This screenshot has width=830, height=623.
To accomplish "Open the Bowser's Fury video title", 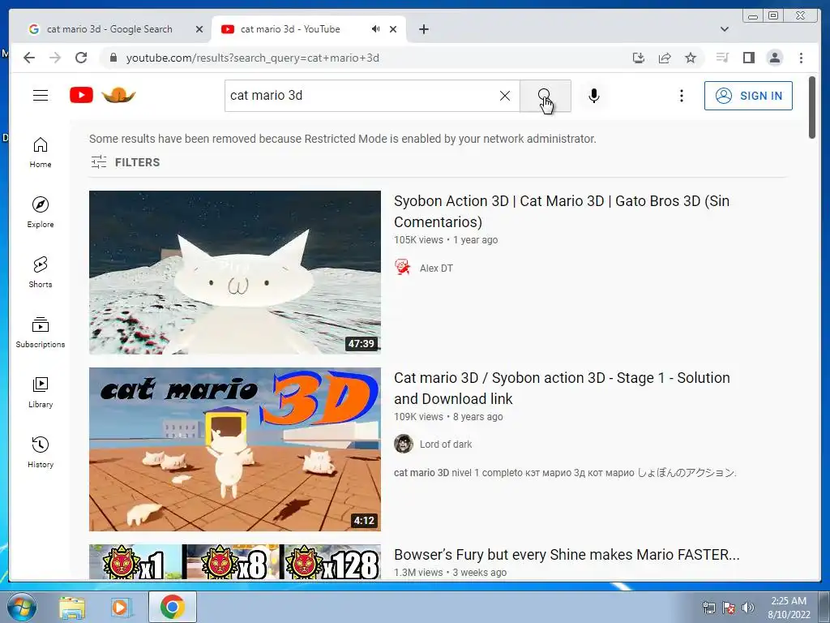I will (567, 555).
